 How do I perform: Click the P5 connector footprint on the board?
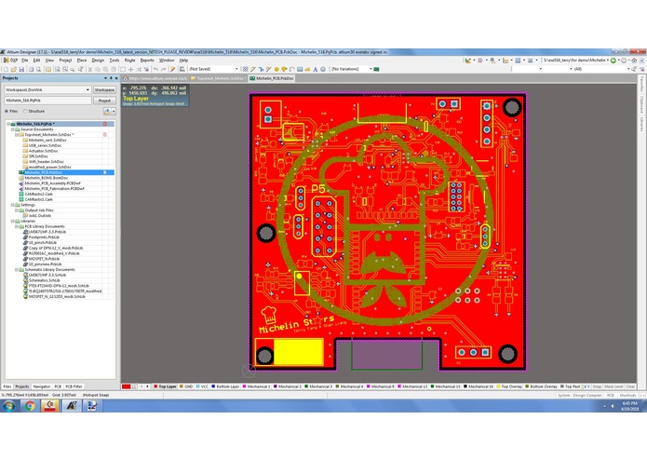324,226
